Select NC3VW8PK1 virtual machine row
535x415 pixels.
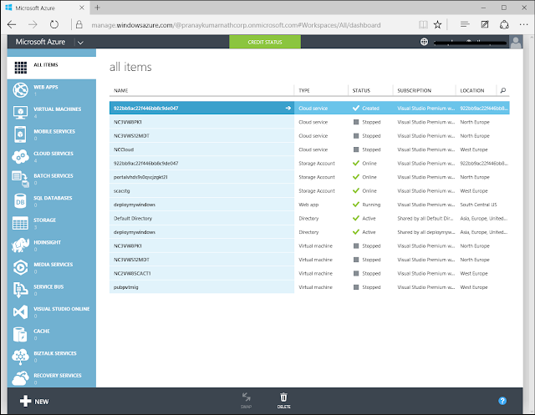(309, 245)
